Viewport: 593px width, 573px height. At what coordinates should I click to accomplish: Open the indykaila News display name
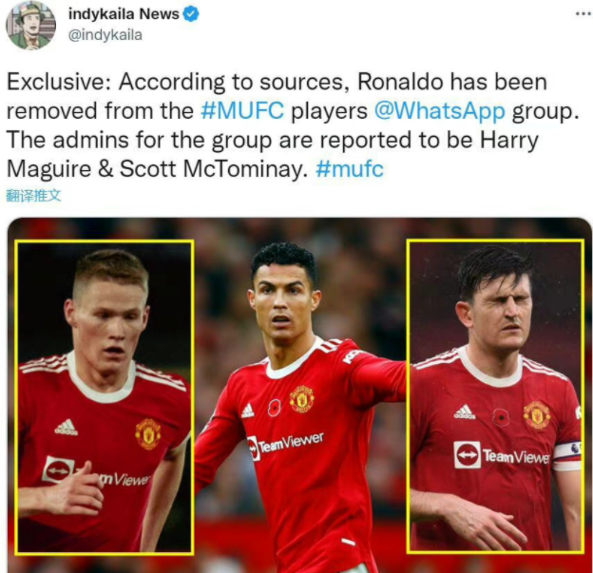click(x=124, y=14)
